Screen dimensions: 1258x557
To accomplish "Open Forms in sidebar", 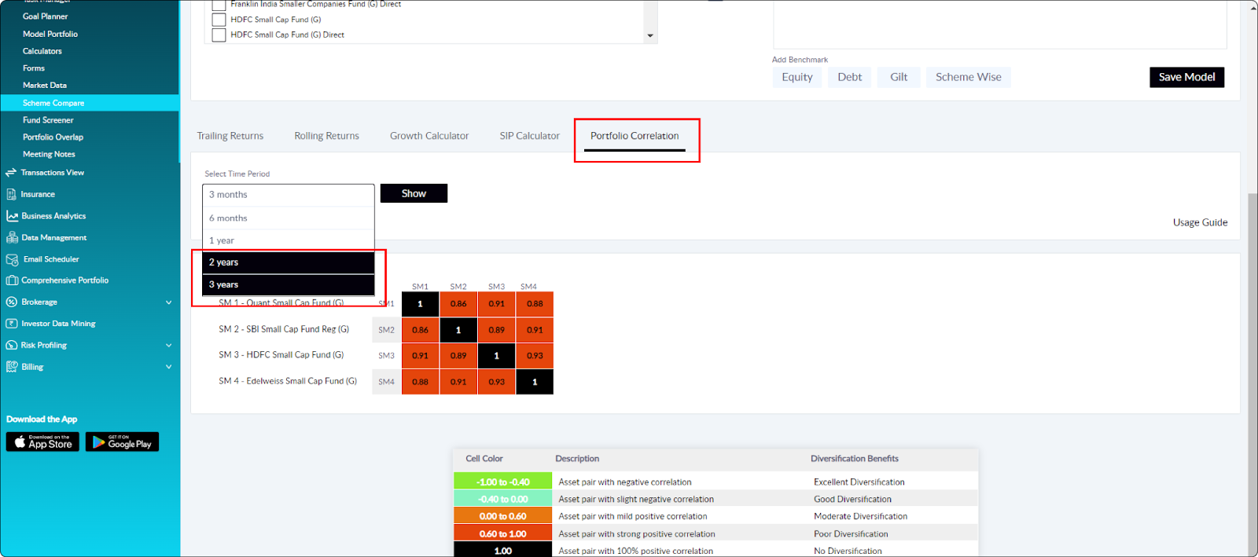I will pos(34,68).
